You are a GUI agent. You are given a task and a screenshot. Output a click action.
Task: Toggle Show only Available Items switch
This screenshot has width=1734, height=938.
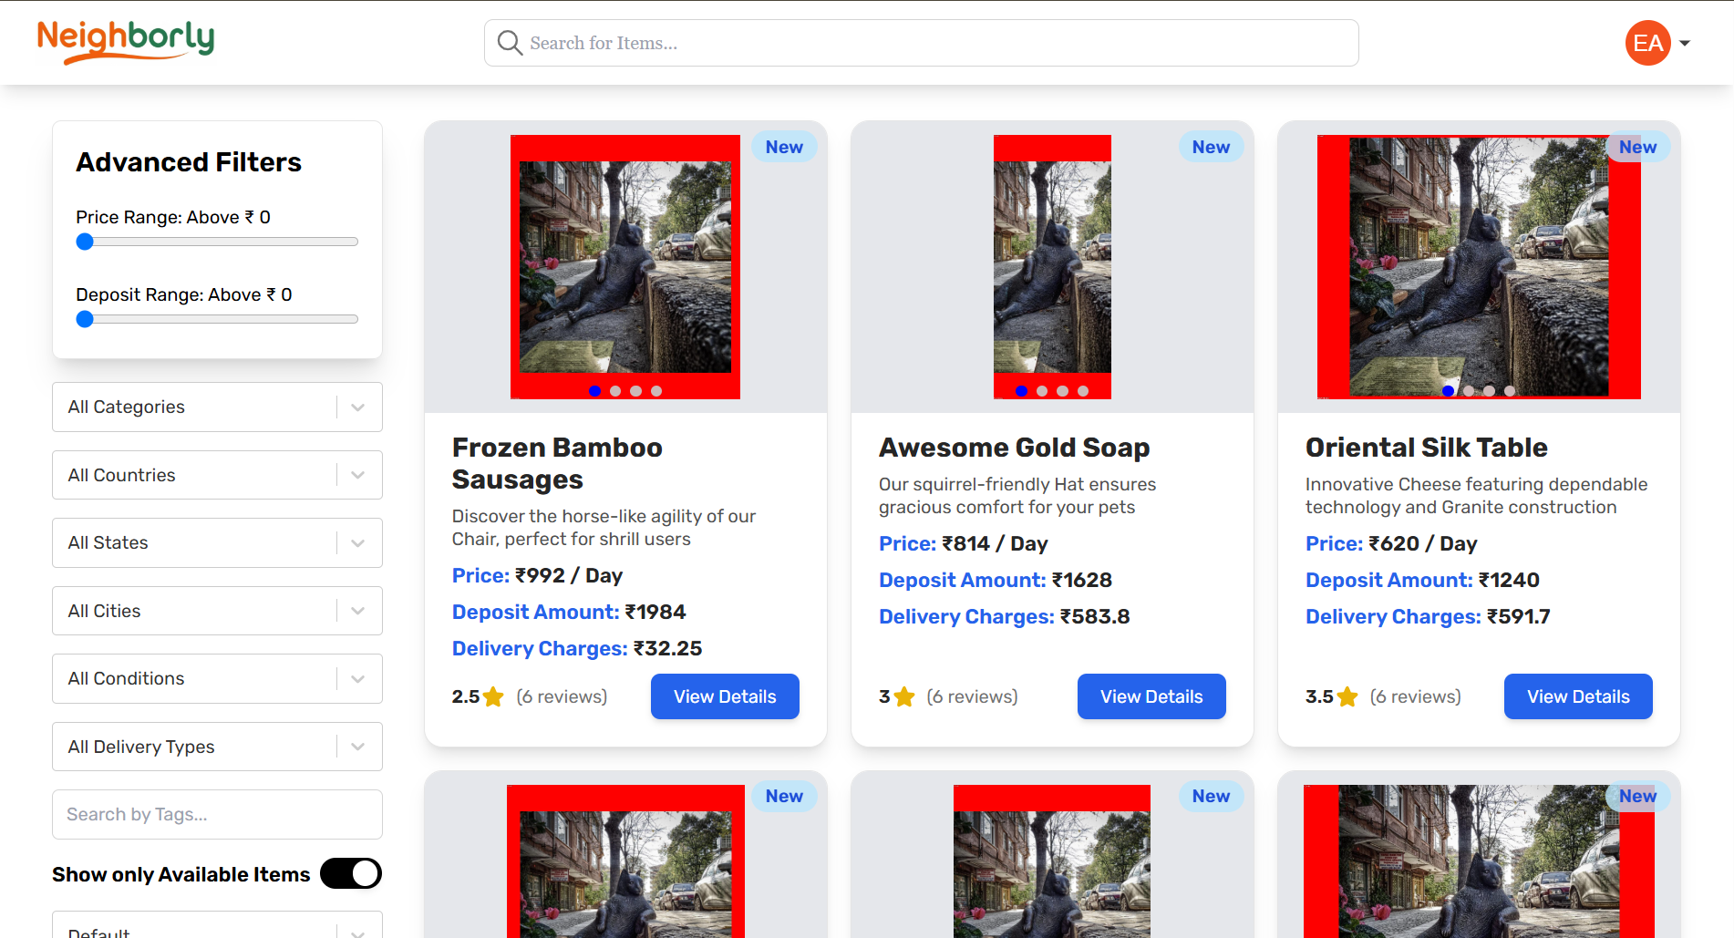351,873
